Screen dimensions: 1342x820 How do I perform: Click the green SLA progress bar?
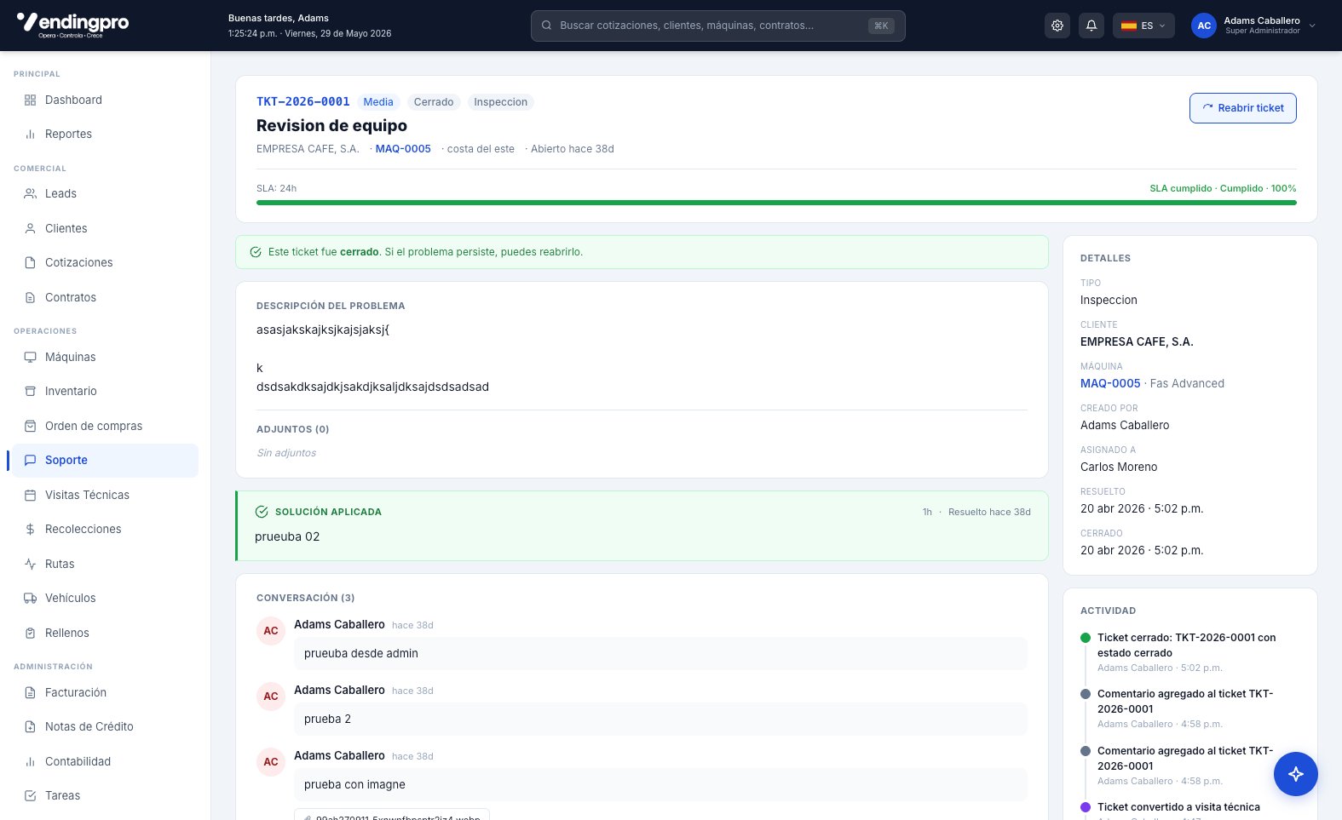tap(776, 203)
